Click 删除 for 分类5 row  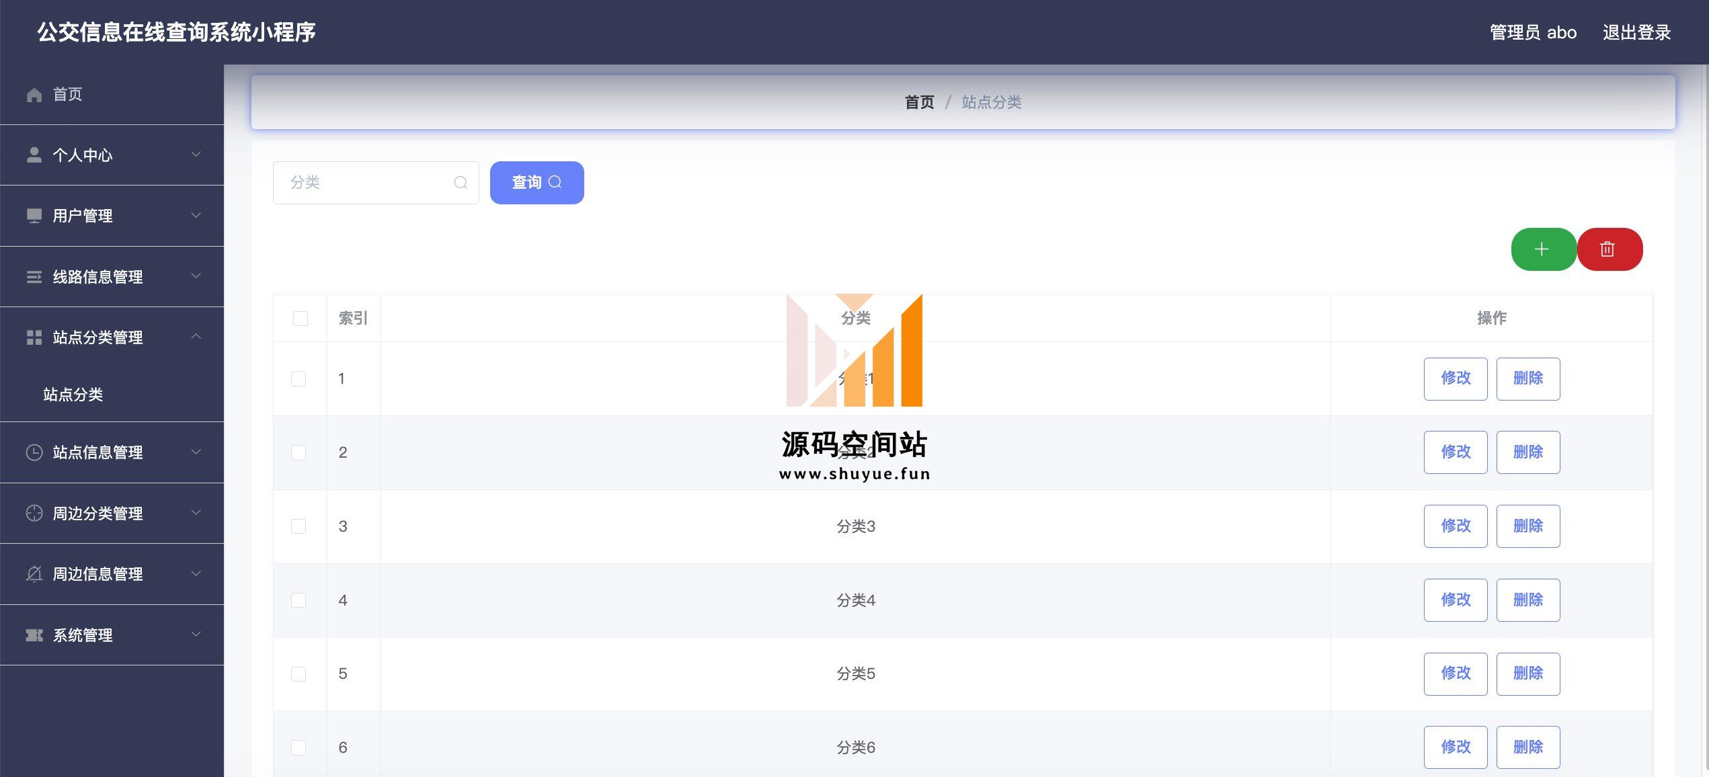(x=1528, y=674)
